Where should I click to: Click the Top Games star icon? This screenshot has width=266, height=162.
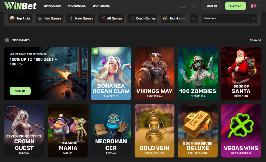[7, 40]
